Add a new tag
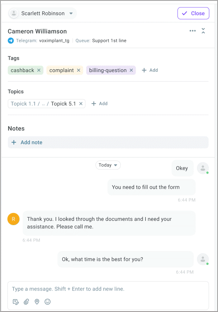Viewport: 218px width, 312px height. coord(150,70)
